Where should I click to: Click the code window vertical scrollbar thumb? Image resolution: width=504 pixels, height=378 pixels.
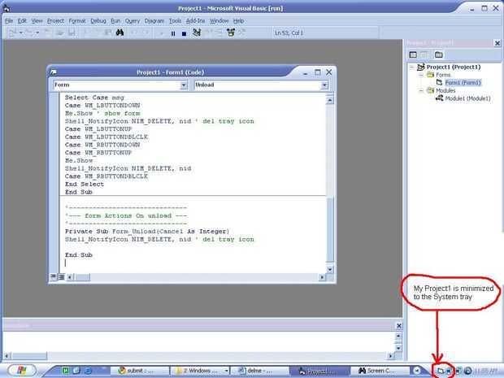click(330, 229)
